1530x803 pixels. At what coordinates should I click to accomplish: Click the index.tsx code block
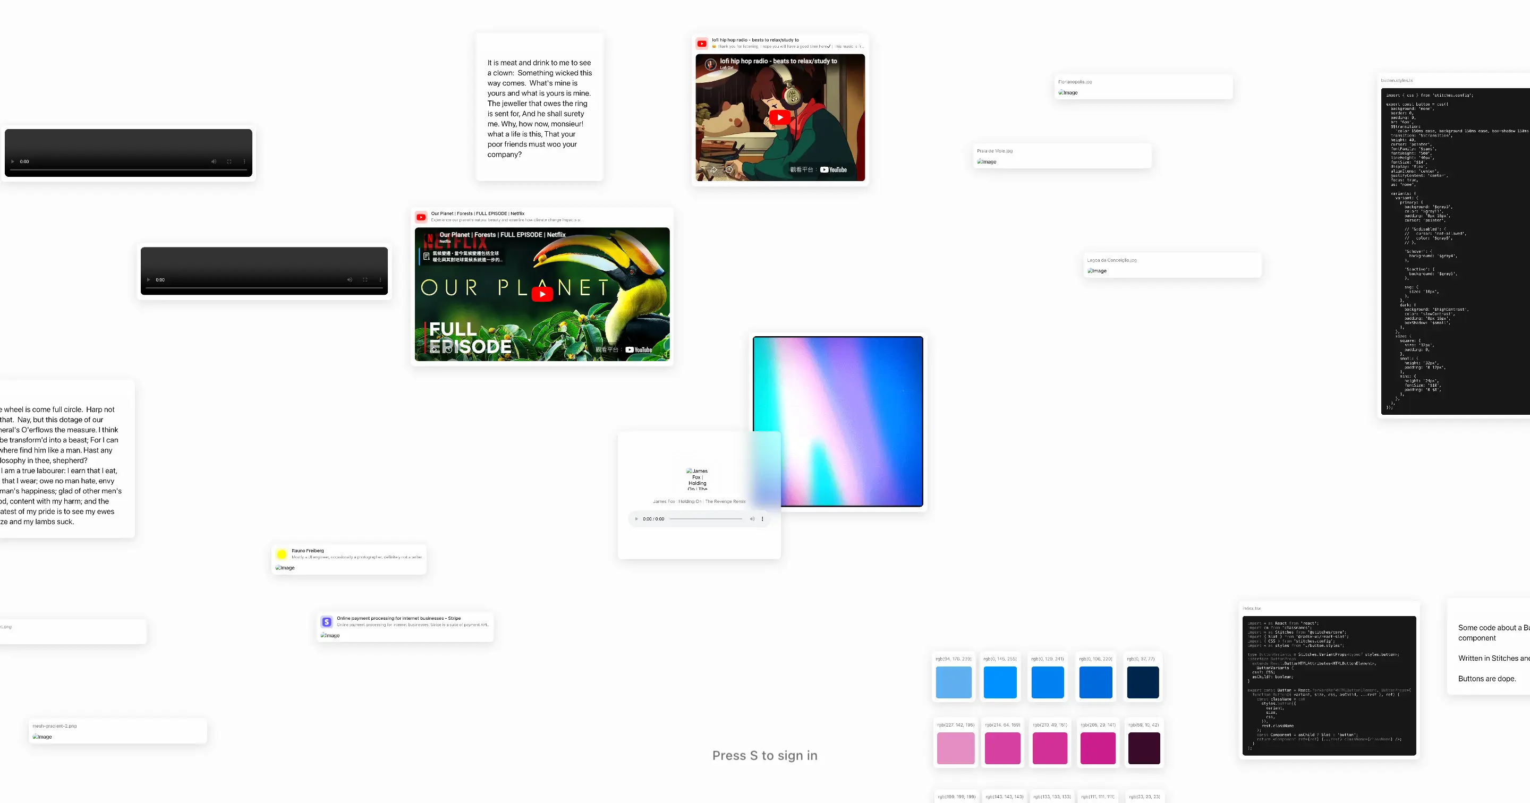[1329, 686]
